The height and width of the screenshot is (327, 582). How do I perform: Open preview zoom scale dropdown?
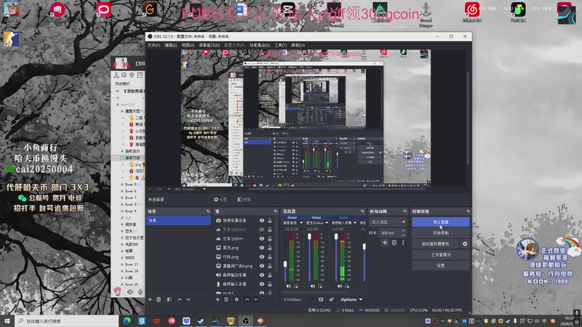pos(204,189)
